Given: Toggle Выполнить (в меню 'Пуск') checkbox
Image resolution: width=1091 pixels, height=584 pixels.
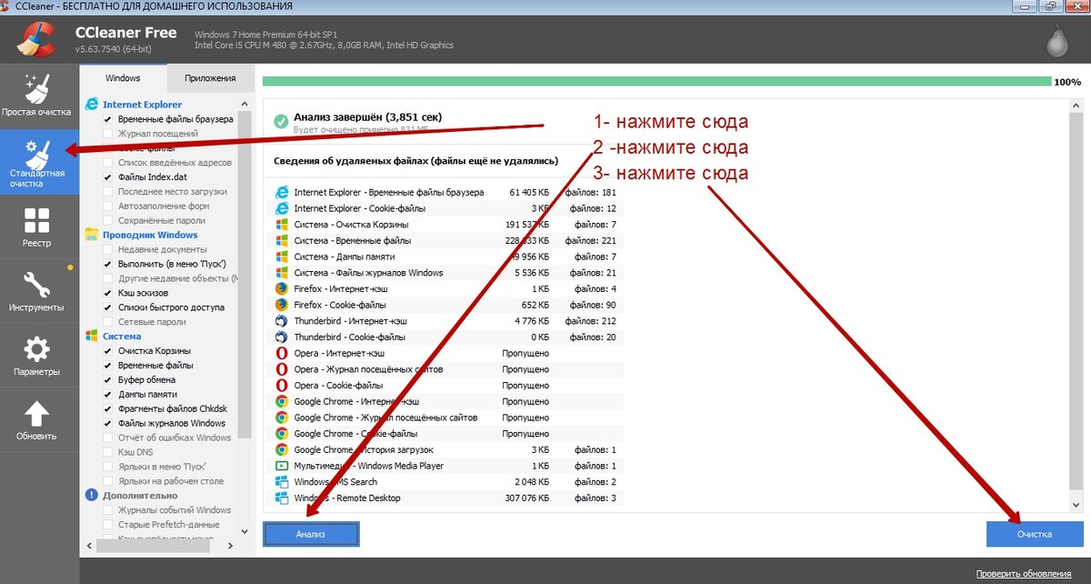Looking at the screenshot, I should tap(108, 264).
